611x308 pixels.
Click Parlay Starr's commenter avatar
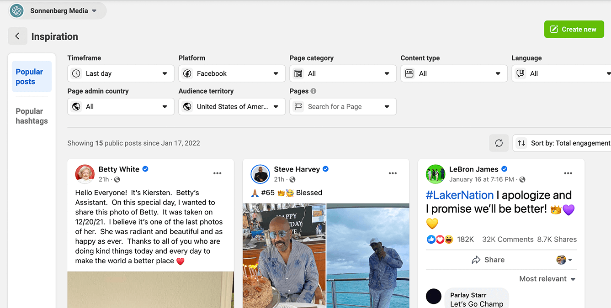point(434,297)
